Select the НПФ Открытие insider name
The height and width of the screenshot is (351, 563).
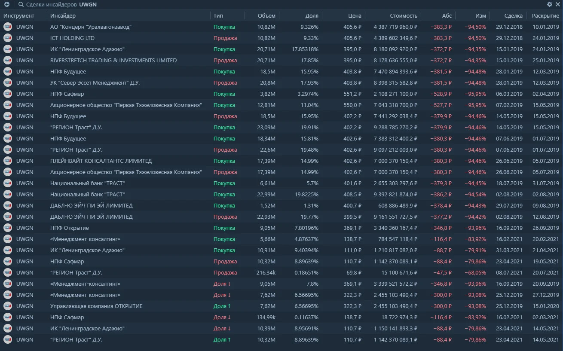(70, 228)
